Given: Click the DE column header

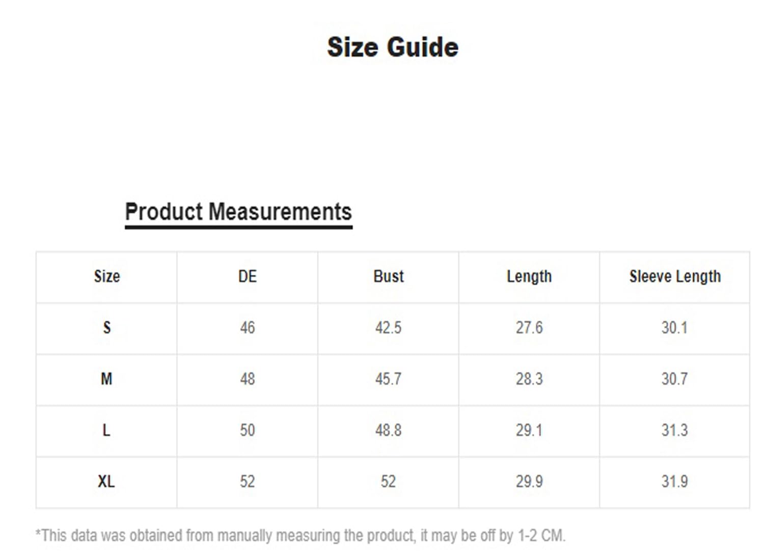Looking at the screenshot, I should pos(248,276).
